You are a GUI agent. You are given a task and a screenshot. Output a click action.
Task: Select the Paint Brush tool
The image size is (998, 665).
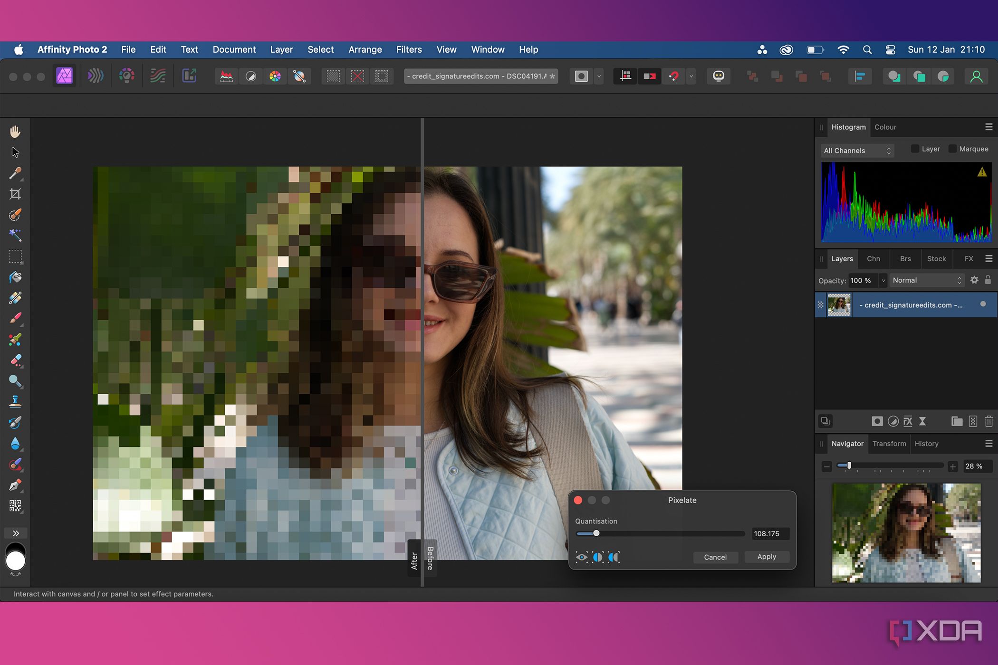[15, 319]
